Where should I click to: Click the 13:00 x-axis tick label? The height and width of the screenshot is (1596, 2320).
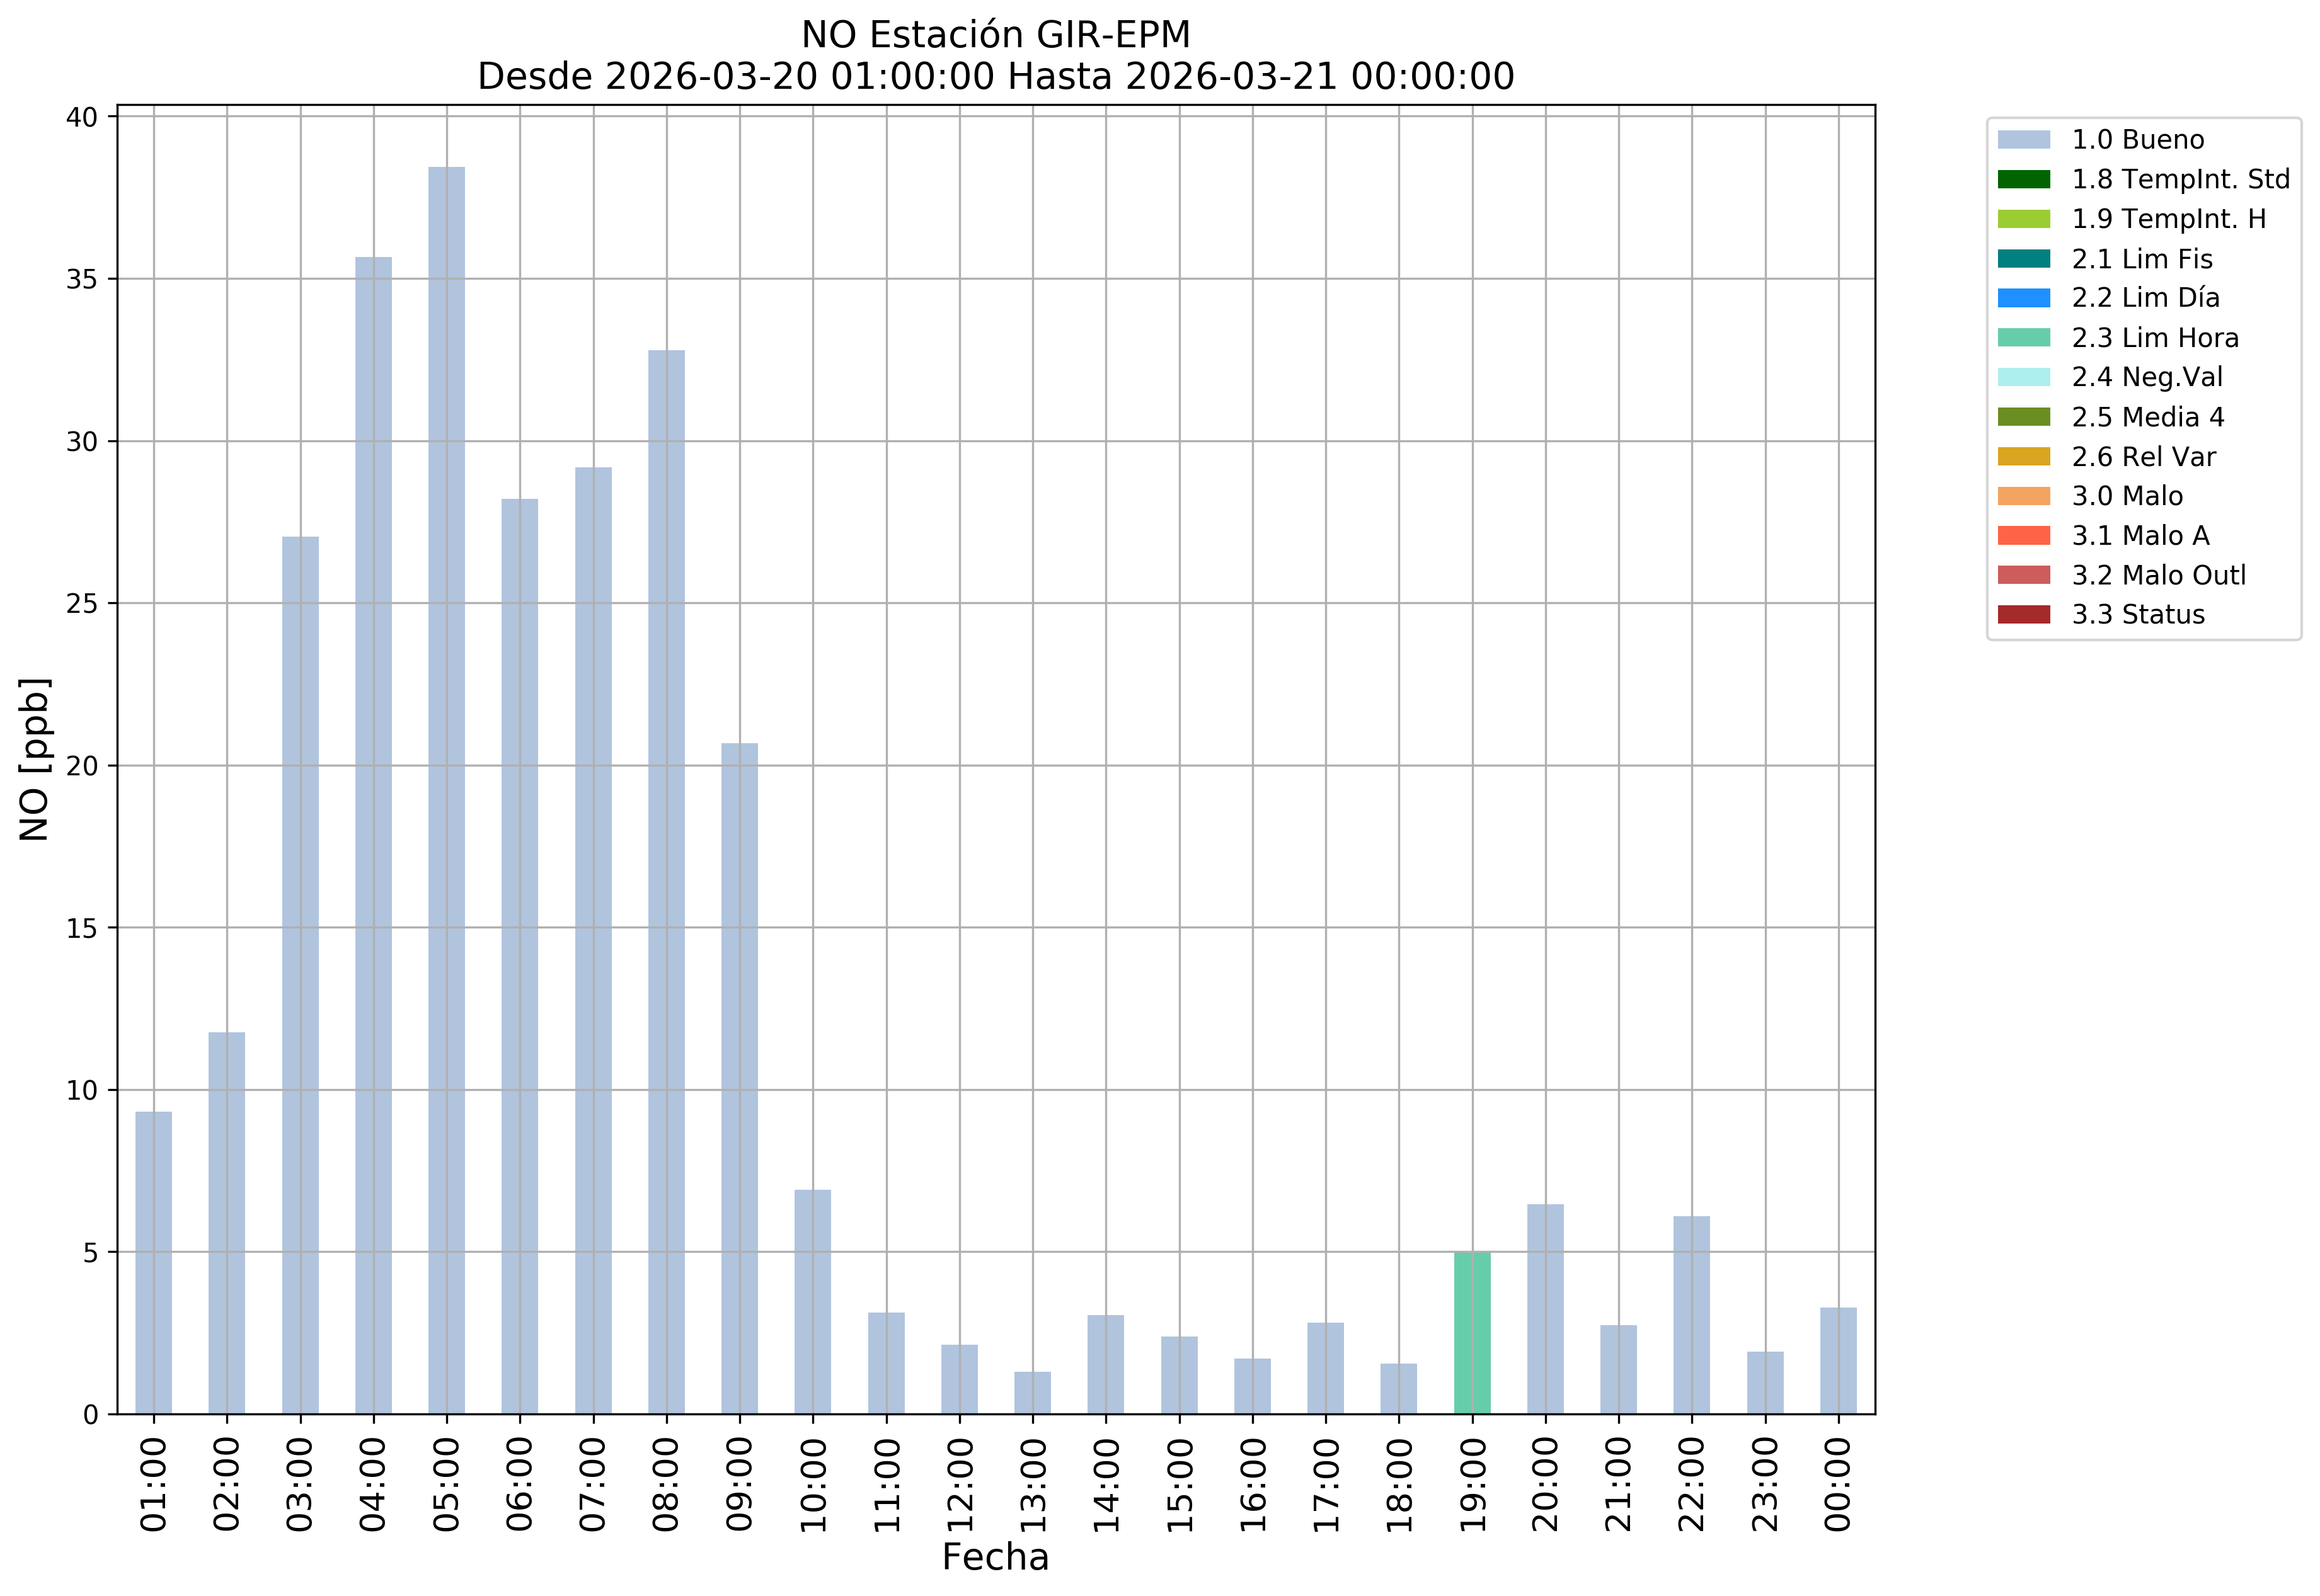[x=1033, y=1485]
